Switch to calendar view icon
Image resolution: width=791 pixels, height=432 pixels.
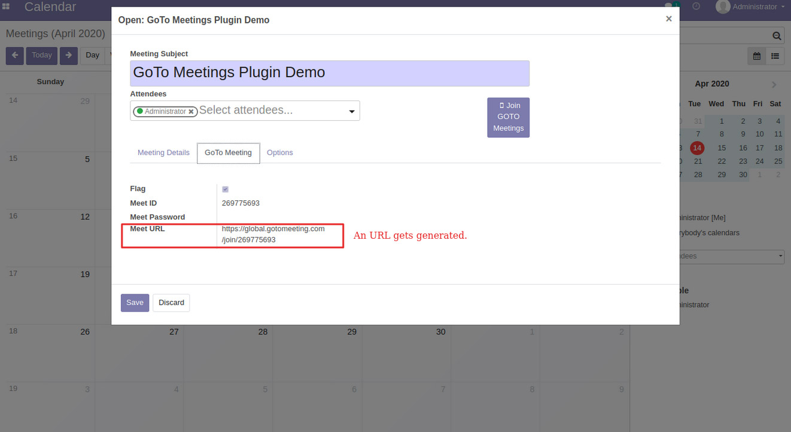tap(757, 56)
